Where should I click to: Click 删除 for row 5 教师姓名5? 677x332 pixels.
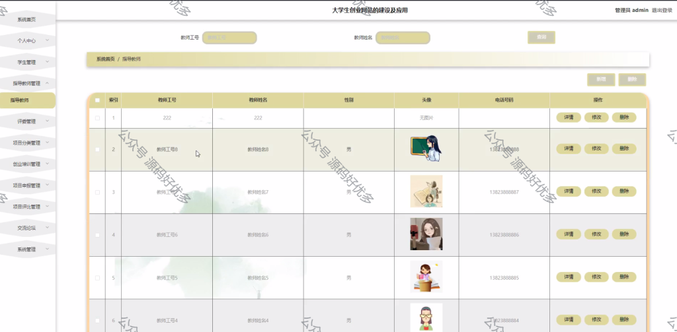pyautogui.click(x=624, y=277)
